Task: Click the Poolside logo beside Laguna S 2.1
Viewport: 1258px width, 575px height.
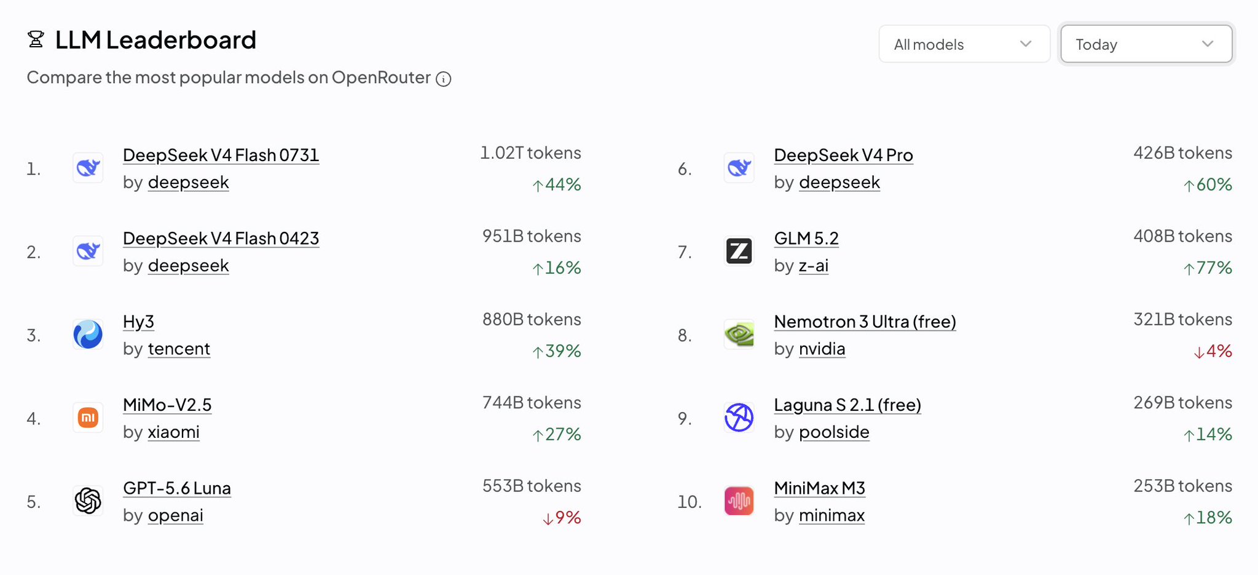Action: 739,418
